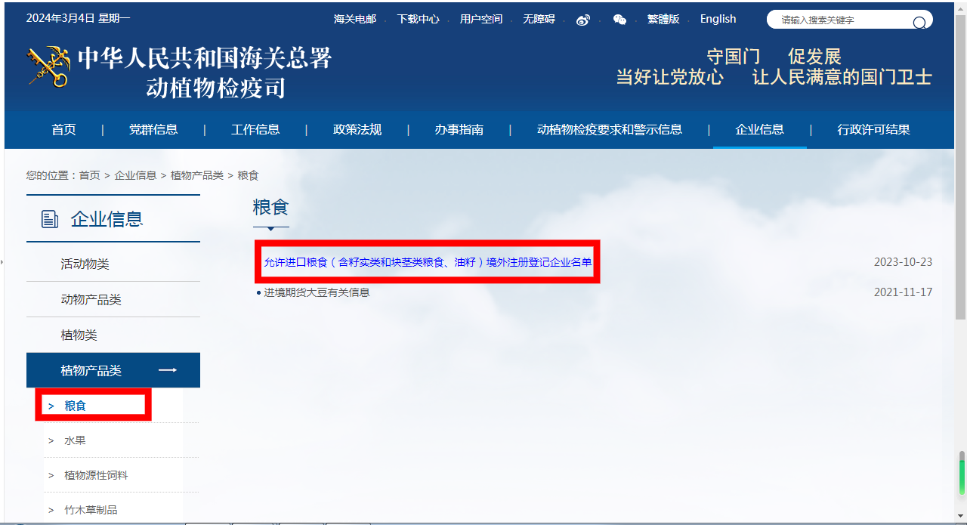Open the grain import registered enterprises list link
The width and height of the screenshot is (967, 525).
pyautogui.click(x=428, y=261)
